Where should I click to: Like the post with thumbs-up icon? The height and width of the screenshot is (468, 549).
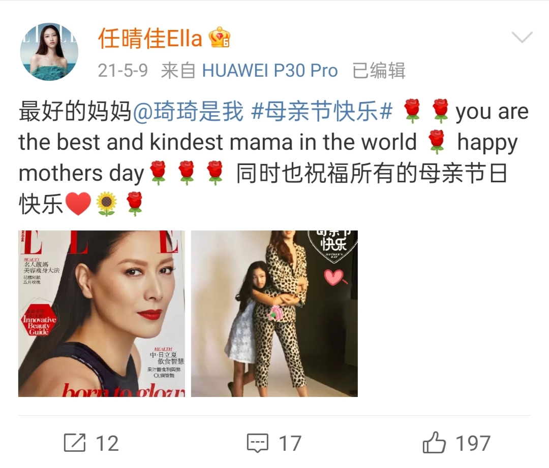(x=434, y=442)
